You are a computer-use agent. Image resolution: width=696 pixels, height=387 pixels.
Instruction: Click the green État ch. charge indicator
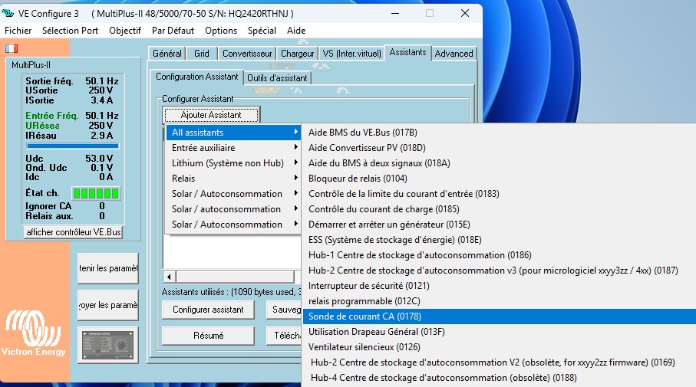(96, 193)
